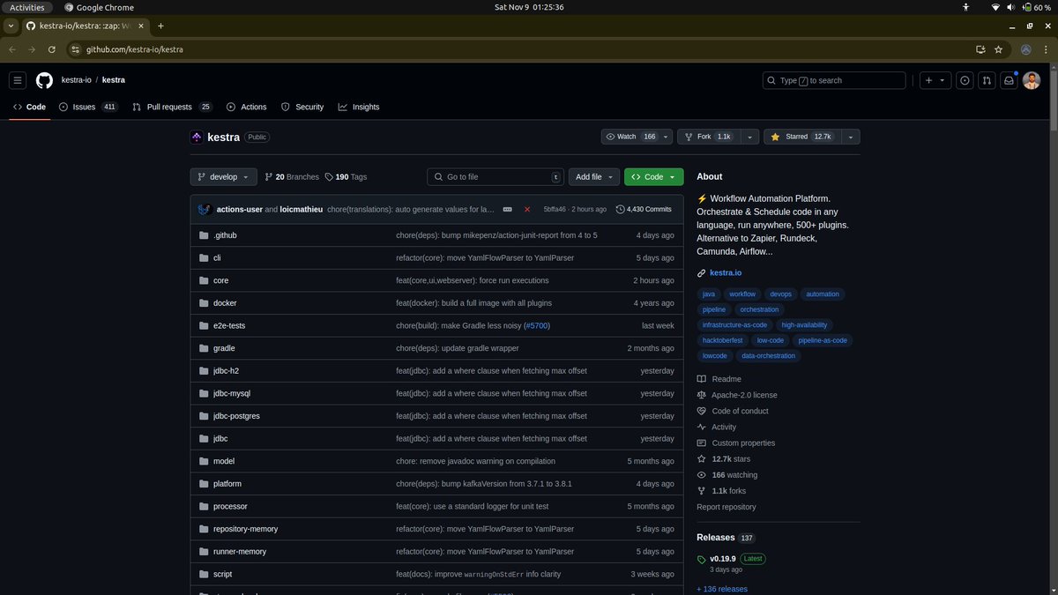Expand commit message ellipsis button
The image size is (1058, 595).
(507, 209)
